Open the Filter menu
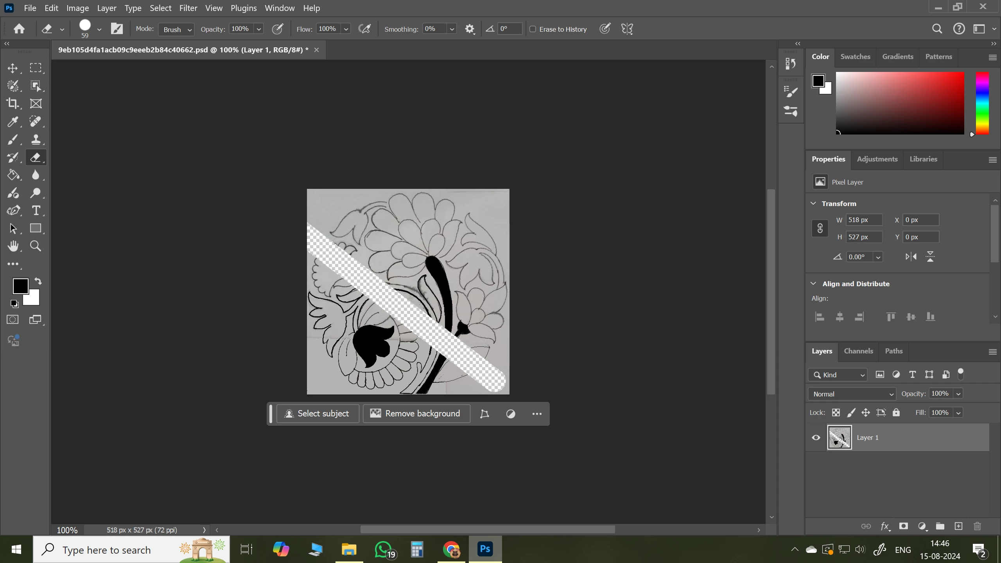 [188, 8]
